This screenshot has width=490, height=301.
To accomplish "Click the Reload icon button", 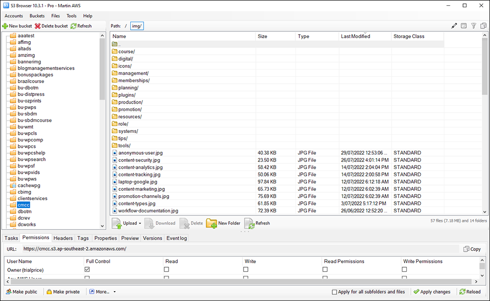I will pos(463,292).
